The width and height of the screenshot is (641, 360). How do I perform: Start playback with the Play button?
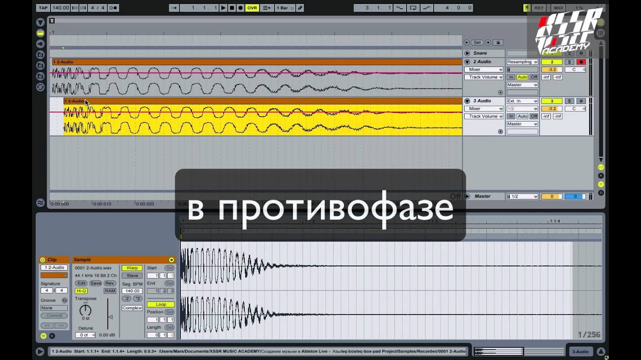pyautogui.click(x=223, y=8)
